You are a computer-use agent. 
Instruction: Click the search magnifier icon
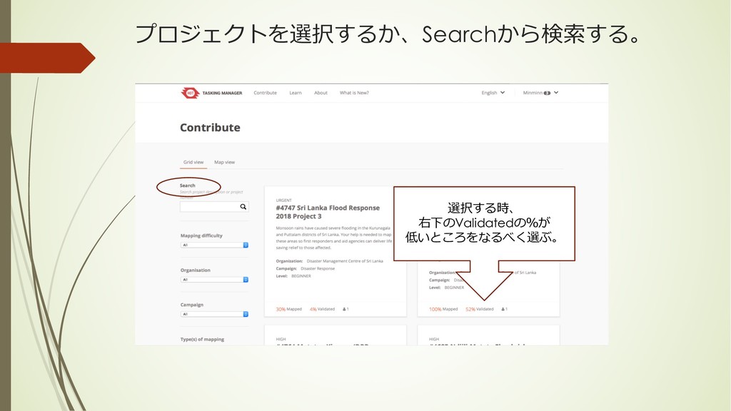click(x=243, y=206)
